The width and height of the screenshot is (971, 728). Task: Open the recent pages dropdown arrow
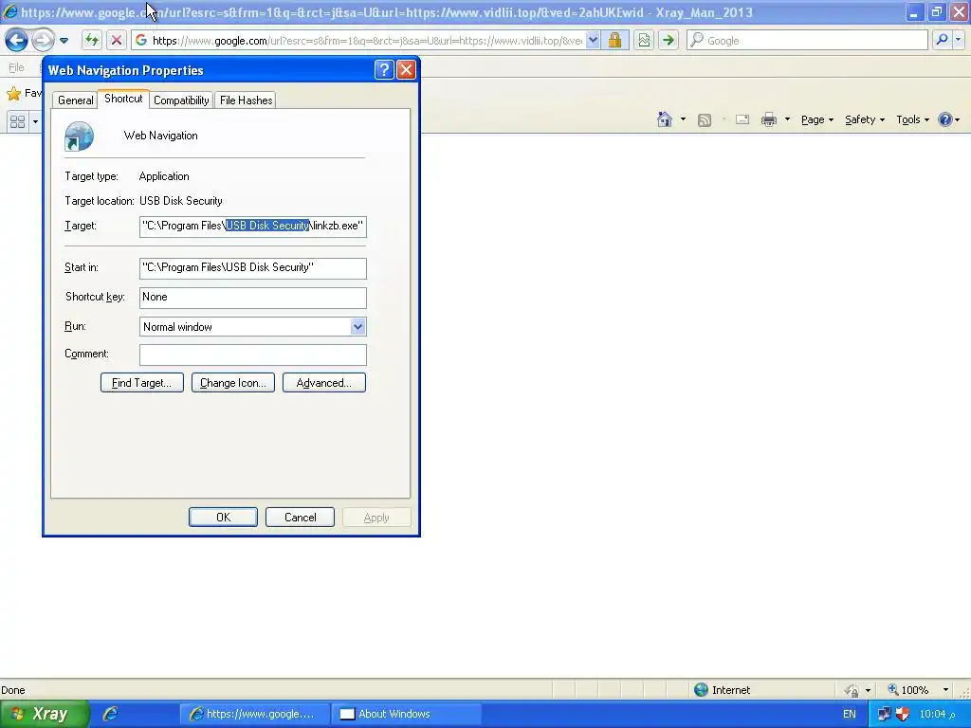(64, 41)
